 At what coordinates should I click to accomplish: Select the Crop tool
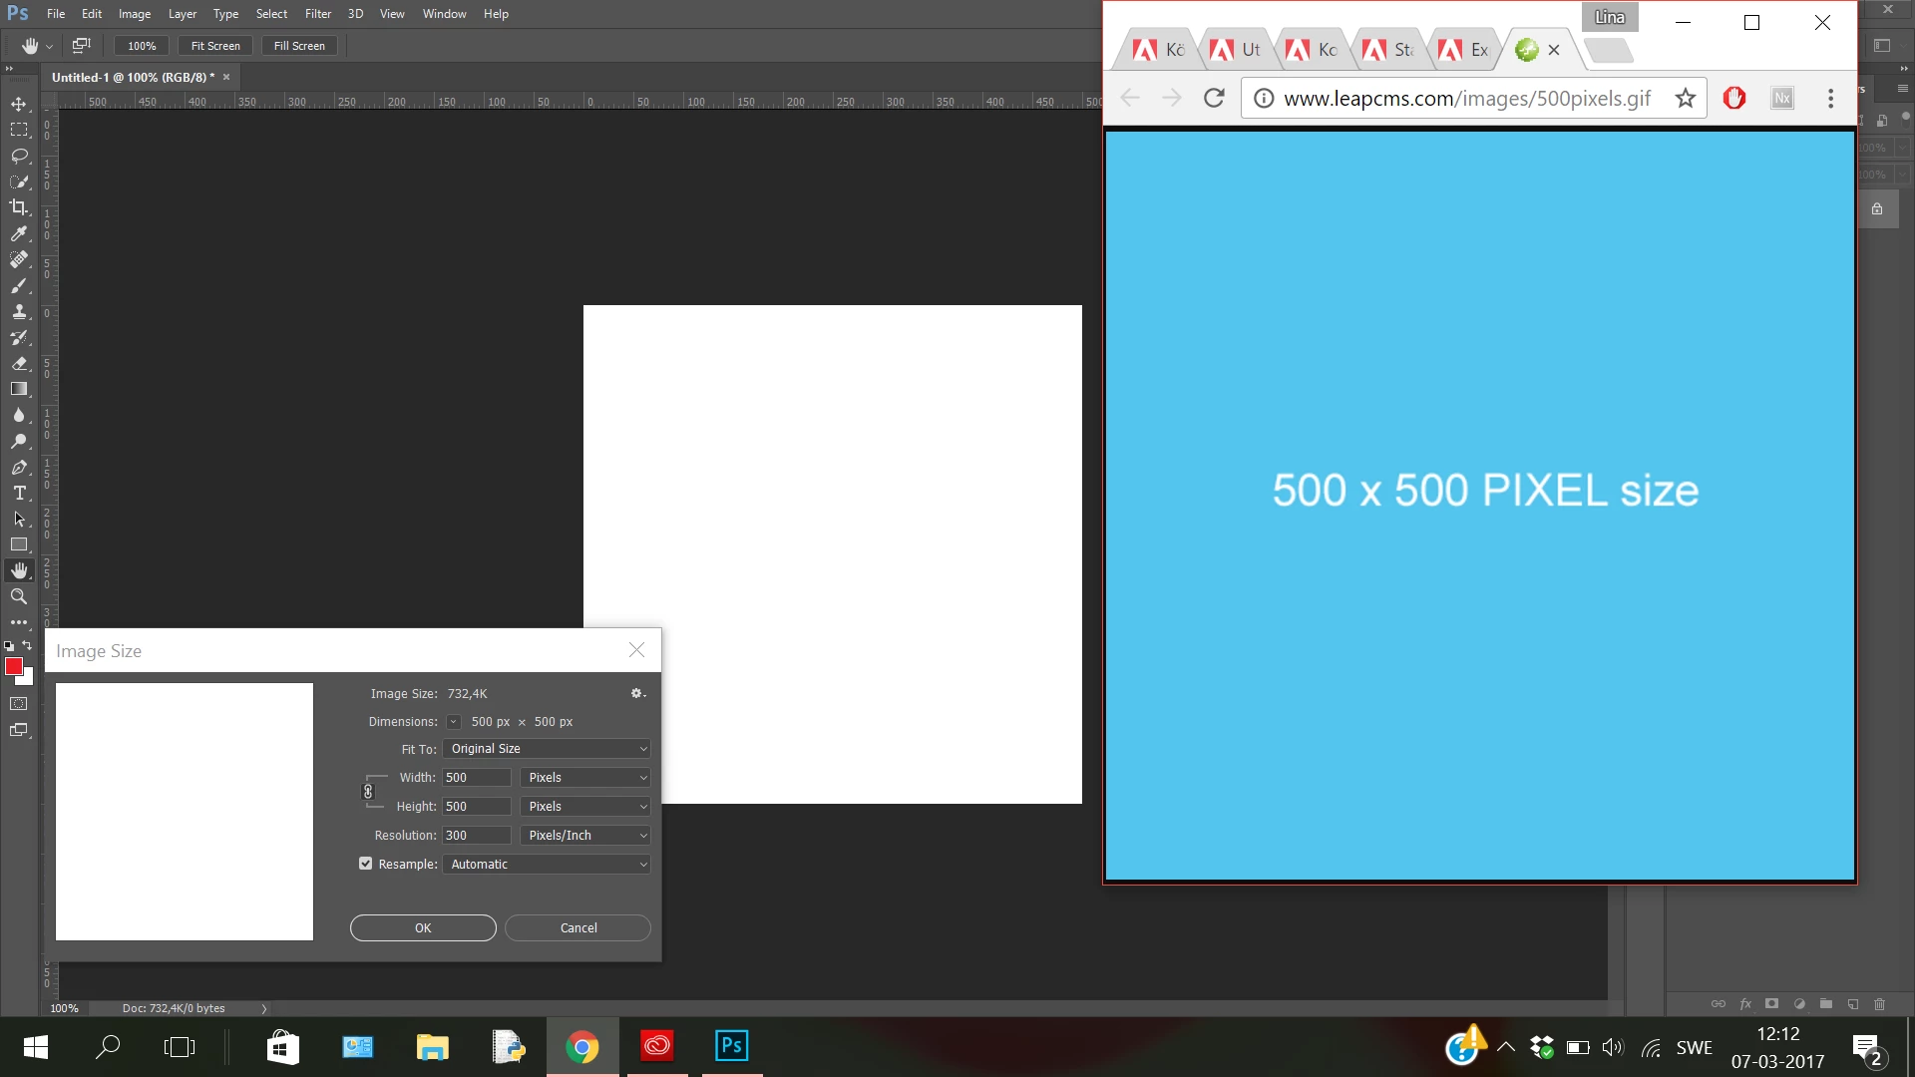19,207
